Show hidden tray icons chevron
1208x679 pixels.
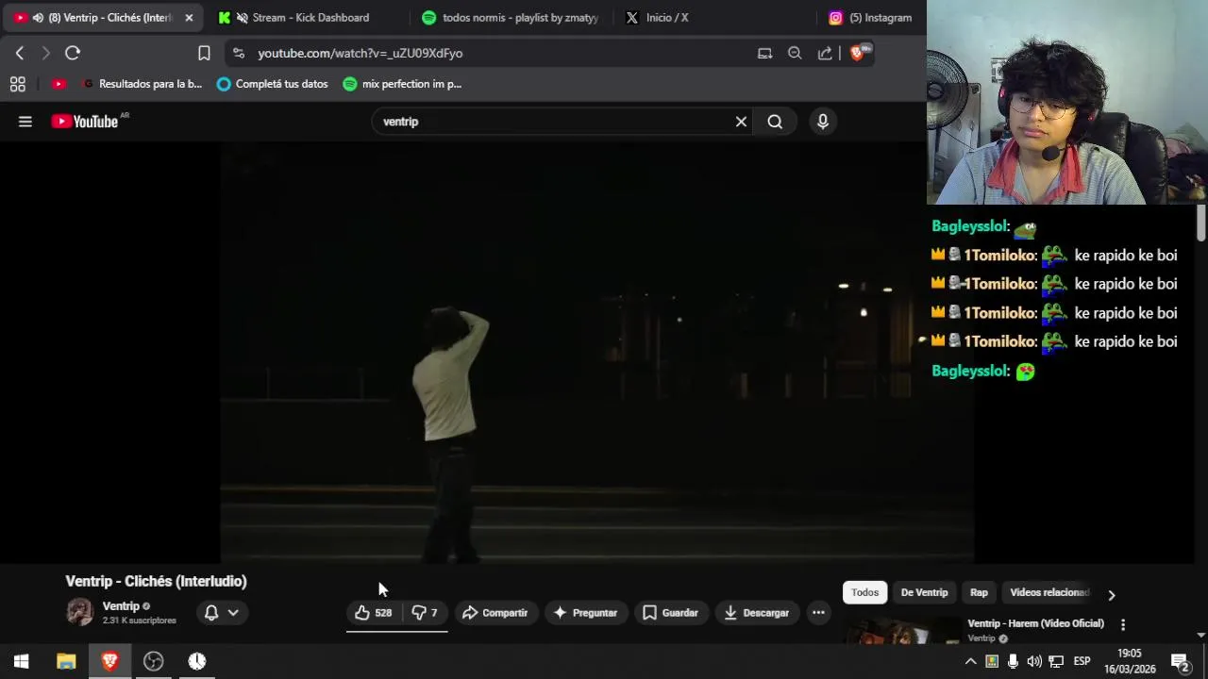point(970,661)
